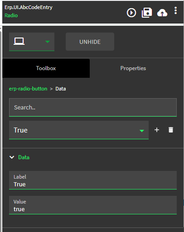Image resolution: width=184 pixels, height=232 pixels.
Task: Click the Data section header label
Action: point(24,157)
